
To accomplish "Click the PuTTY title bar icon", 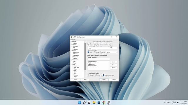I will tap(71, 37).
